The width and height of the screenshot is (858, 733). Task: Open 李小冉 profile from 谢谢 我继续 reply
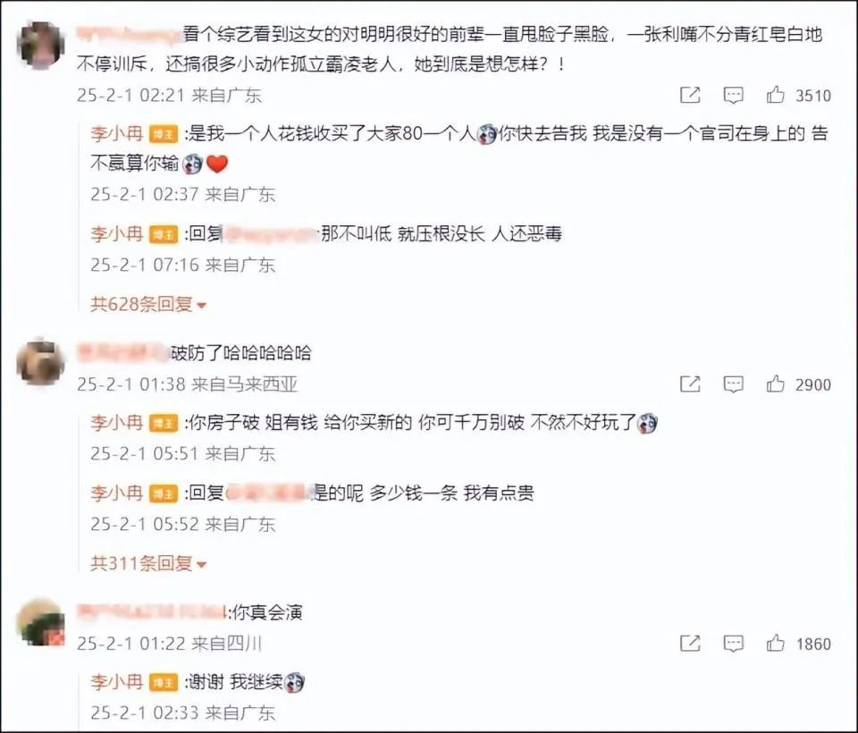pyautogui.click(x=116, y=681)
